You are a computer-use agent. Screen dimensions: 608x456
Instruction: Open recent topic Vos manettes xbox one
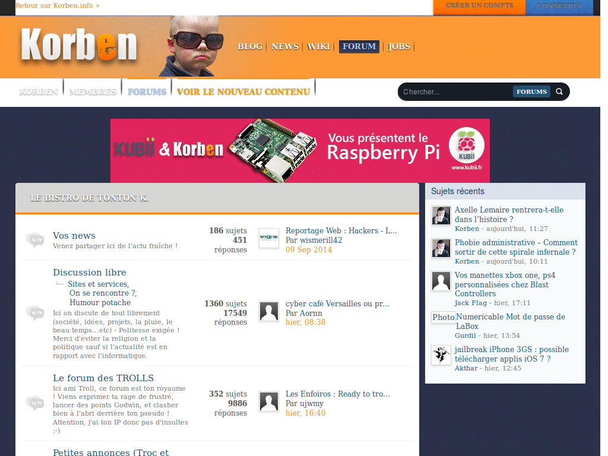click(505, 284)
